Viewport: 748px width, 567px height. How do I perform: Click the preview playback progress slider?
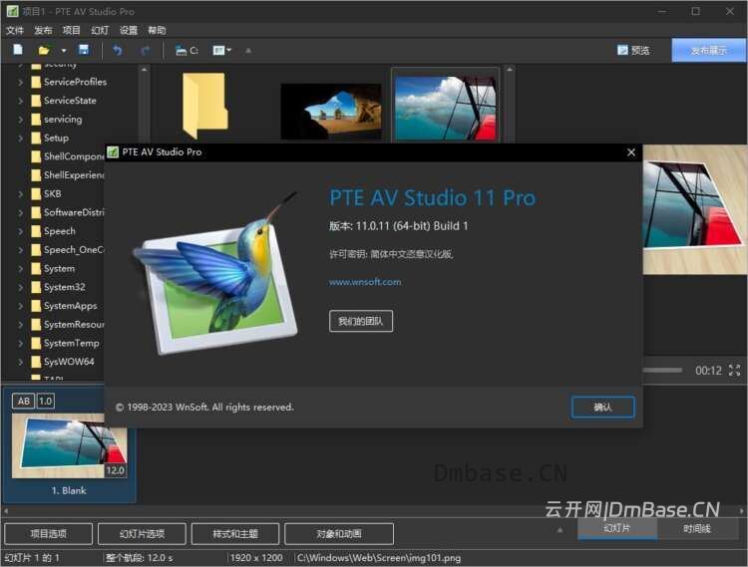point(663,371)
